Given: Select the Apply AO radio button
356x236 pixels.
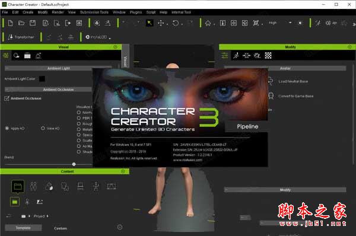Looking at the screenshot, I should coord(7,128).
